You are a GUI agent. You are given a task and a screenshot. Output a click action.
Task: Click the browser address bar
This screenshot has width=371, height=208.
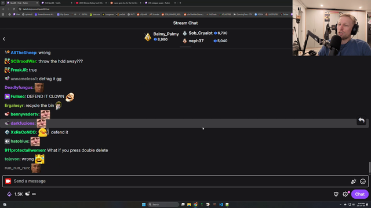(x=154, y=9)
